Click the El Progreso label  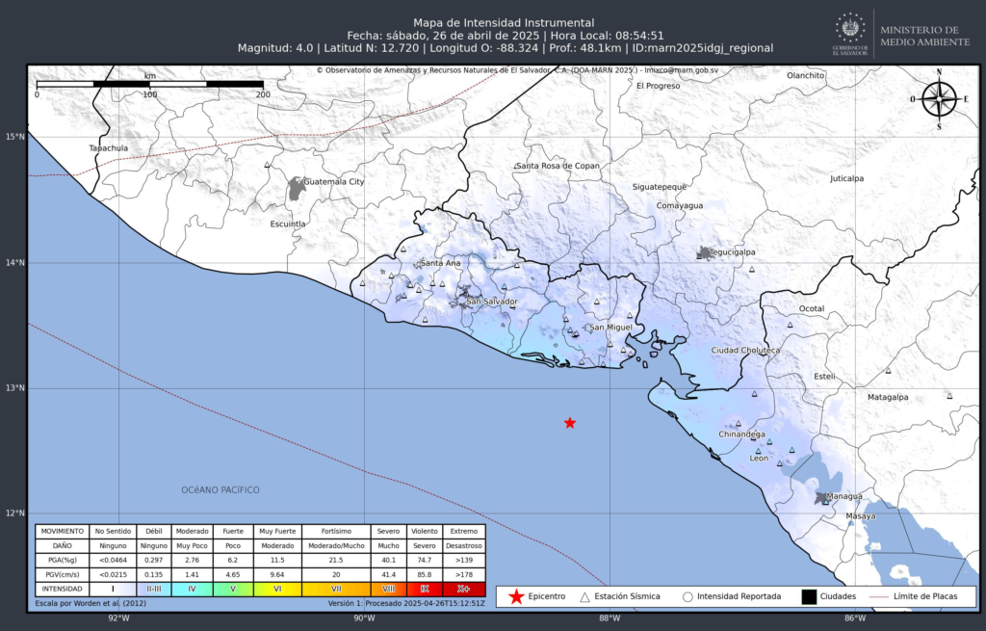pos(659,86)
